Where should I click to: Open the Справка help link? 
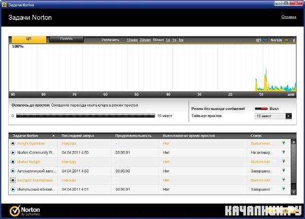[289, 17]
